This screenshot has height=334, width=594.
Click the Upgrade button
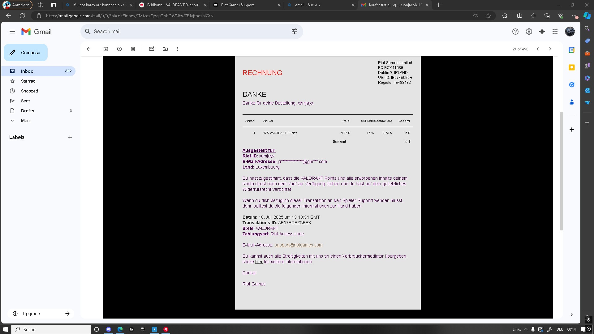point(41,314)
